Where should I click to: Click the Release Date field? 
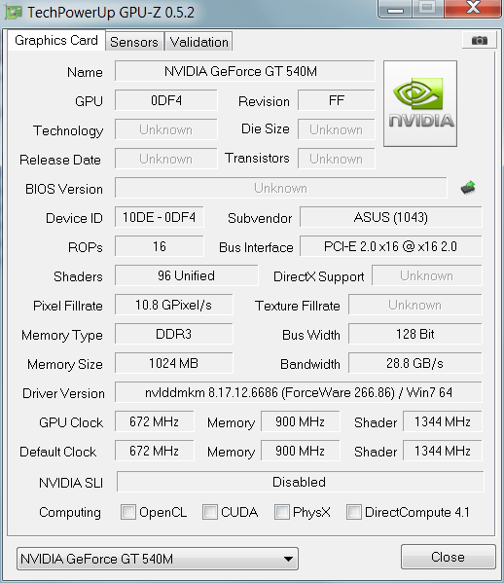166,159
